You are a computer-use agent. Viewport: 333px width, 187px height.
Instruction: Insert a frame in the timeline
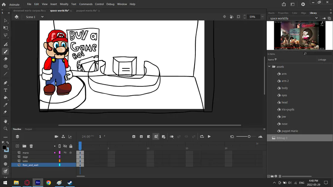click(x=148, y=136)
